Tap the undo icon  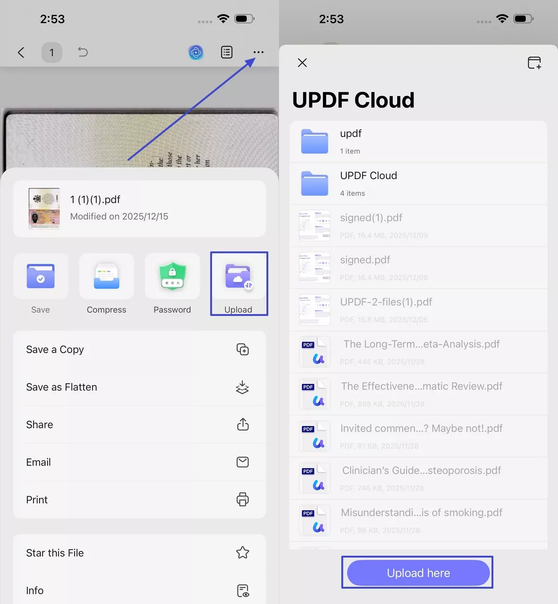(x=82, y=53)
